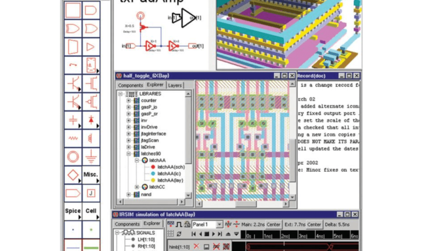Image resolution: width=445 pixels, height=251 pixels.
Task: Expand the counter library node
Action: click(x=128, y=101)
